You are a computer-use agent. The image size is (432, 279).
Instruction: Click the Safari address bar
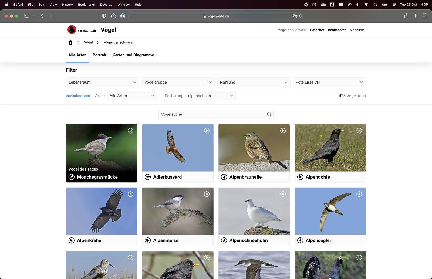click(216, 16)
